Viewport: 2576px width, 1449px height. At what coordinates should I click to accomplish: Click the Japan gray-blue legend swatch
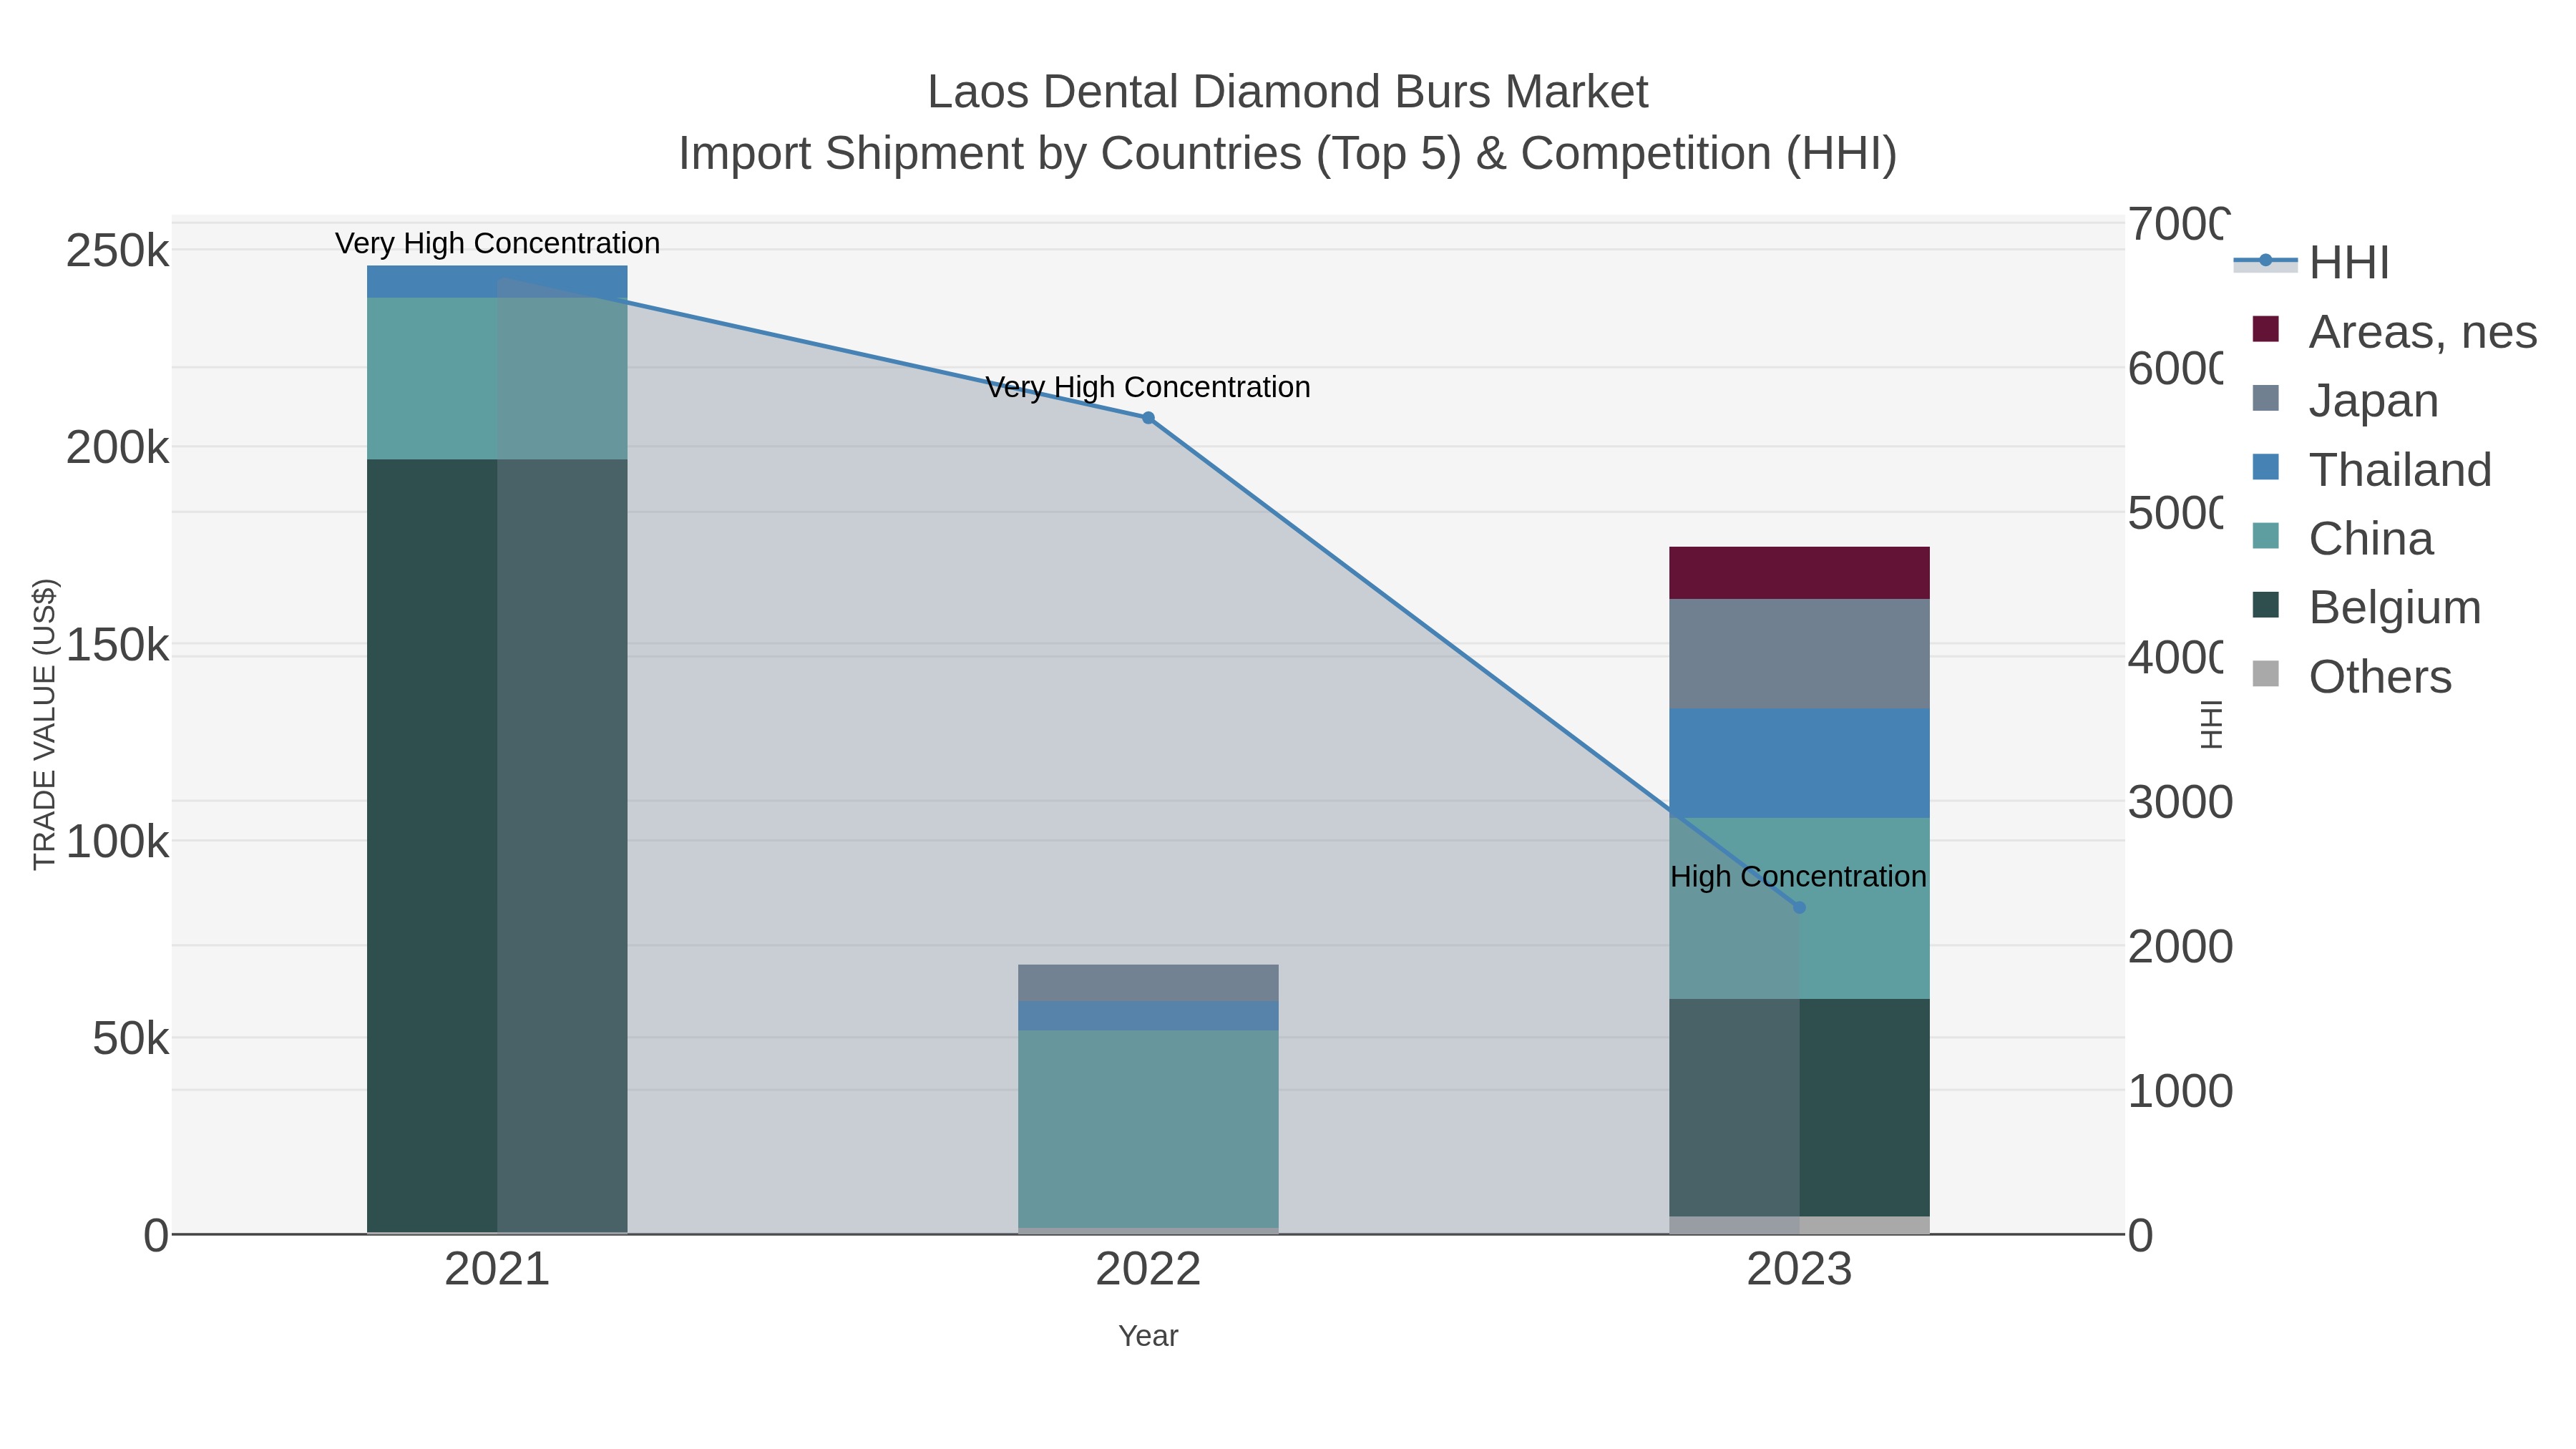click(2266, 398)
